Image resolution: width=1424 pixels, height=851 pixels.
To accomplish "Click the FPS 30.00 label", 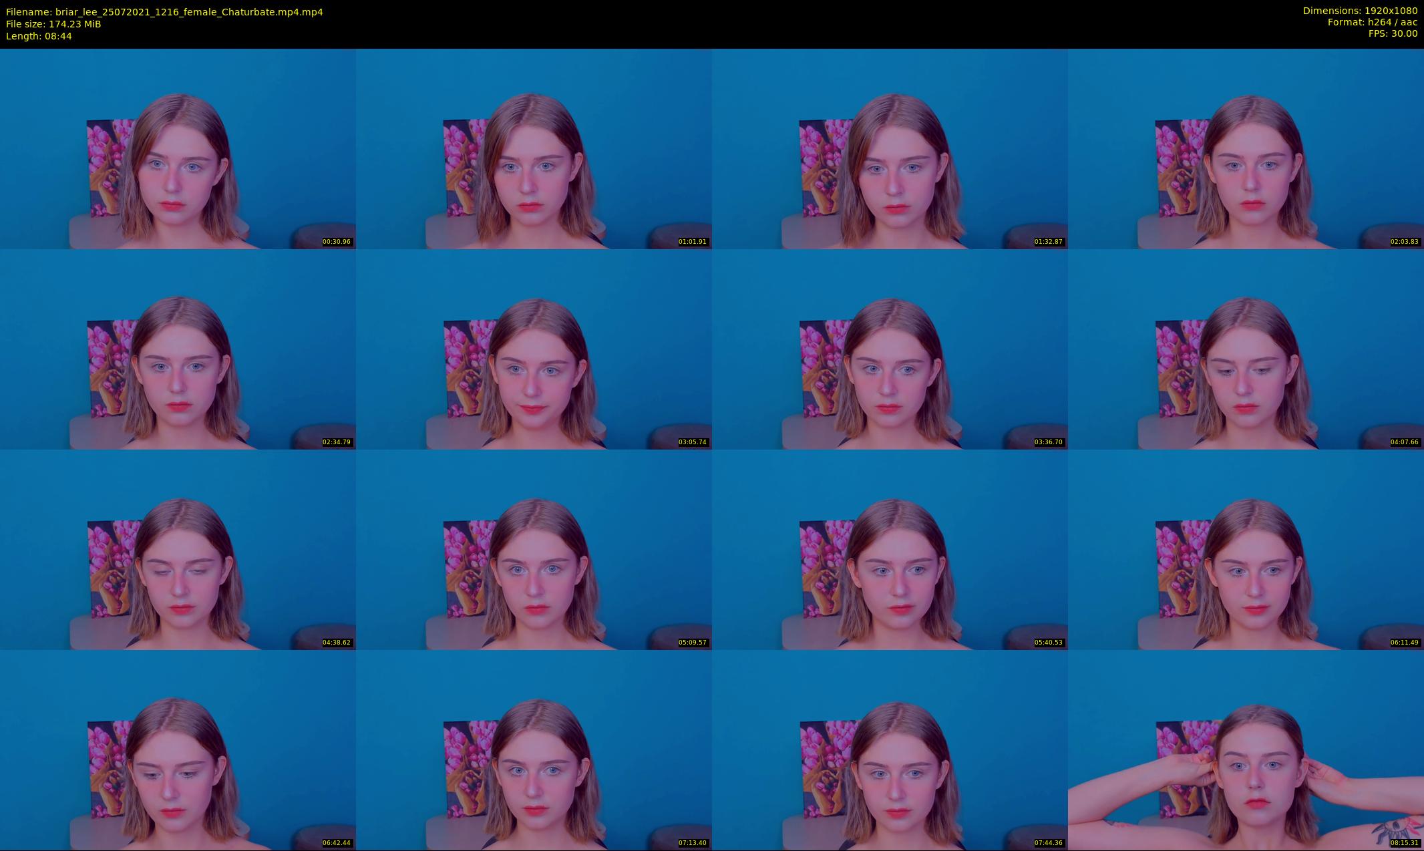I will [1393, 33].
